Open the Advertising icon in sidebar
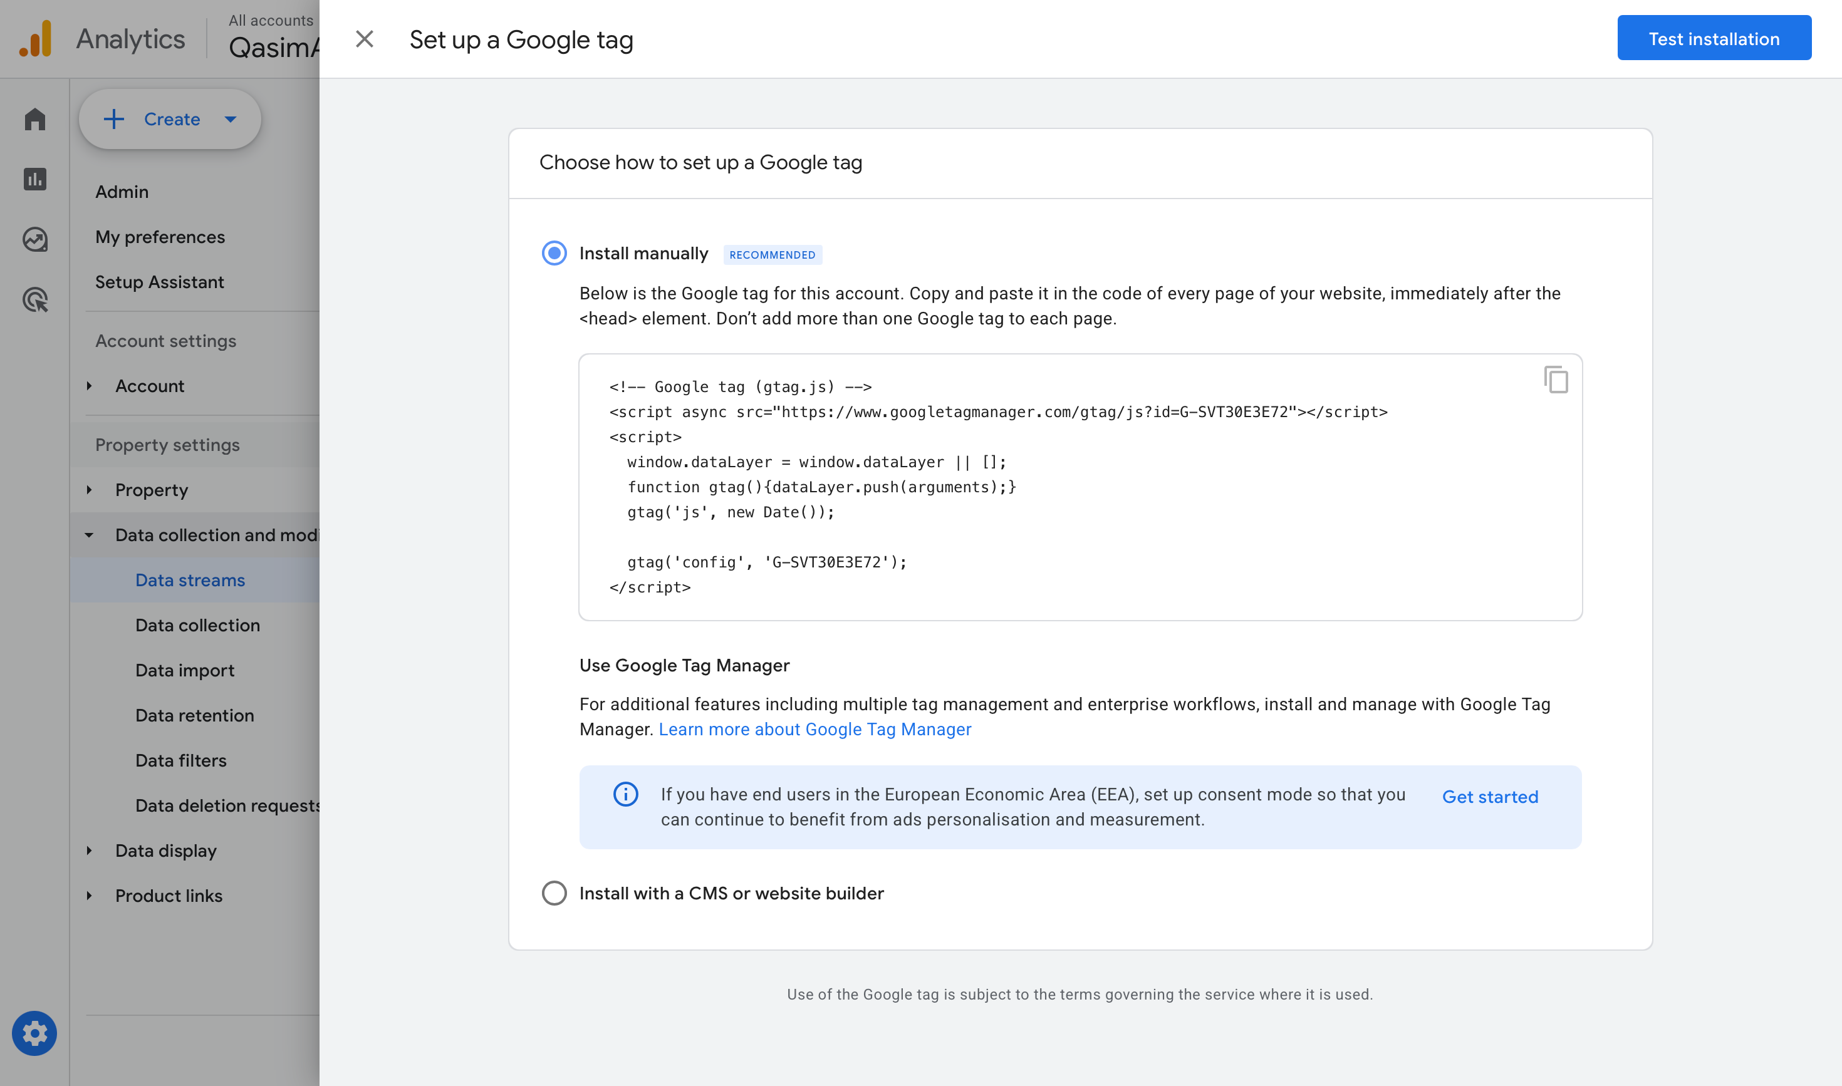1842x1086 pixels. point(35,299)
